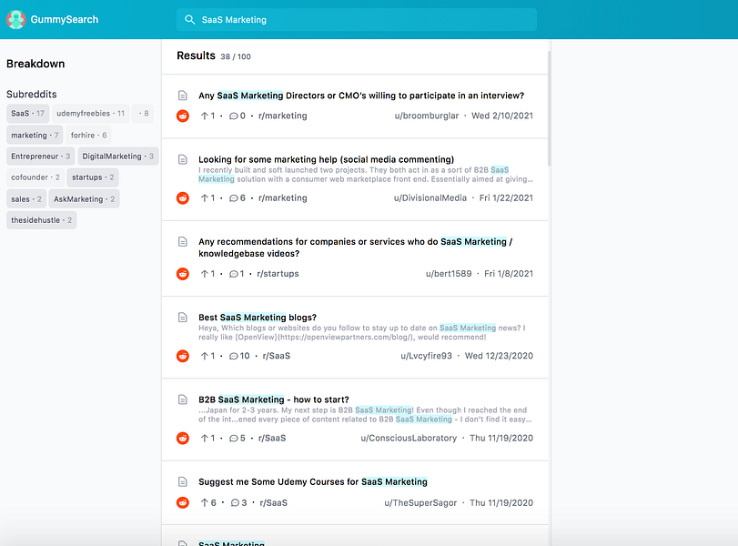Click username u/Lvcyfire93
This screenshot has width=738, height=546.
(426, 356)
